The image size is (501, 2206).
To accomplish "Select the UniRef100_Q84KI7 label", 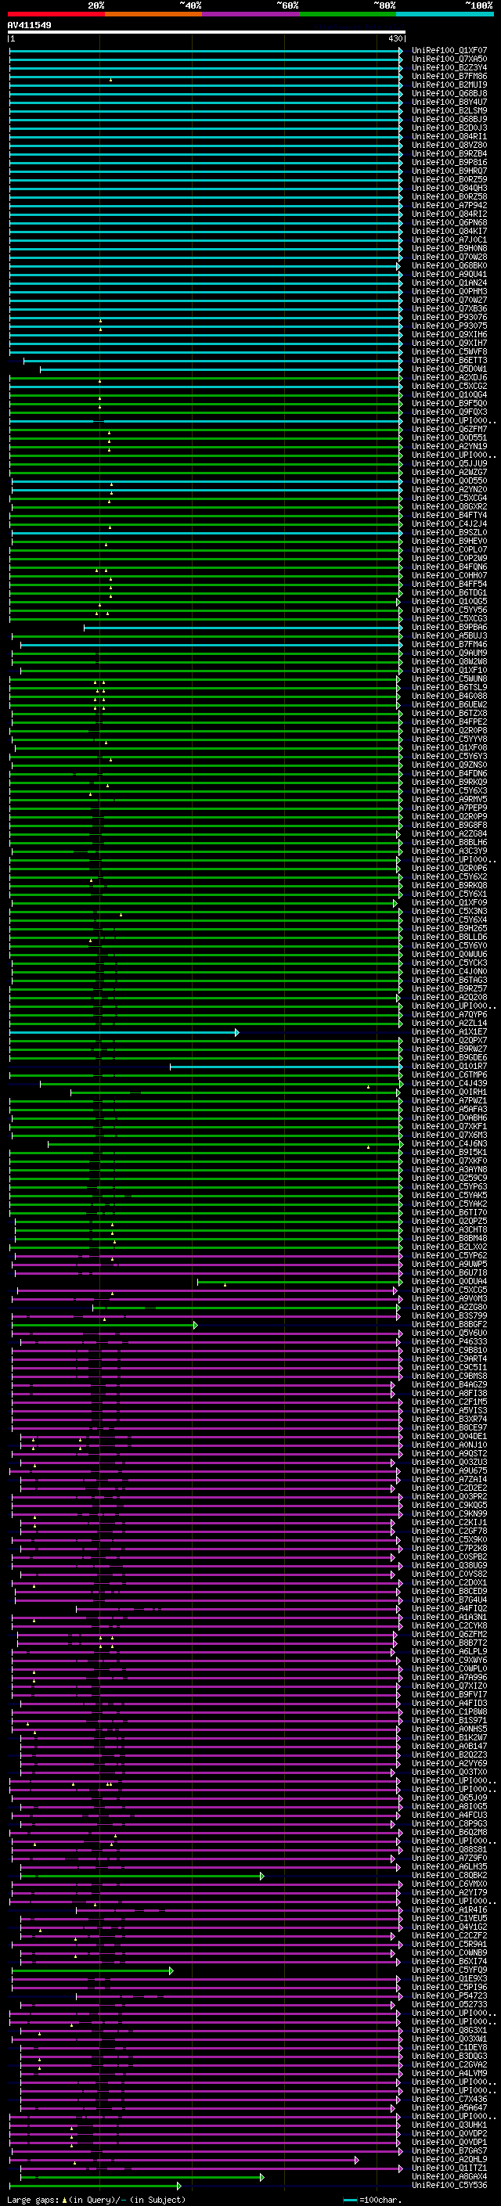I will [x=449, y=231].
